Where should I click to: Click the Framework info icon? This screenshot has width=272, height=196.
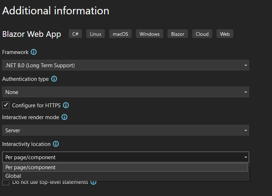coord(34,52)
